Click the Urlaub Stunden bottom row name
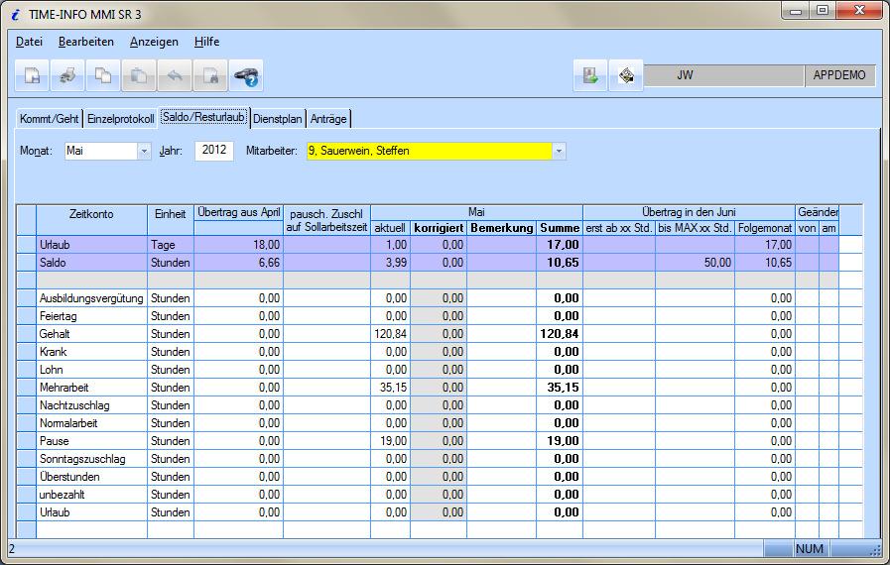 91,512
